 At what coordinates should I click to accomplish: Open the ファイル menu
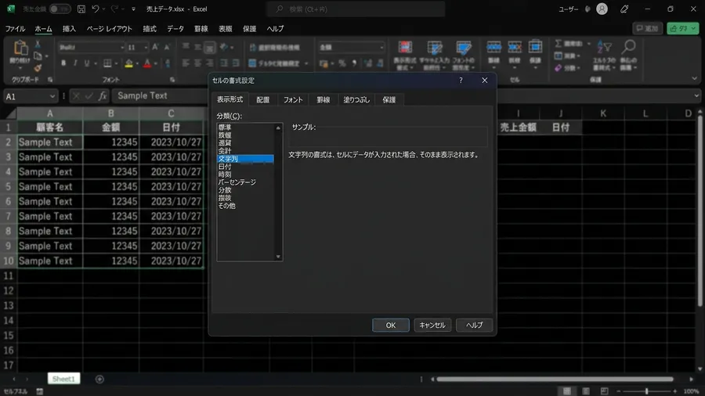point(16,29)
